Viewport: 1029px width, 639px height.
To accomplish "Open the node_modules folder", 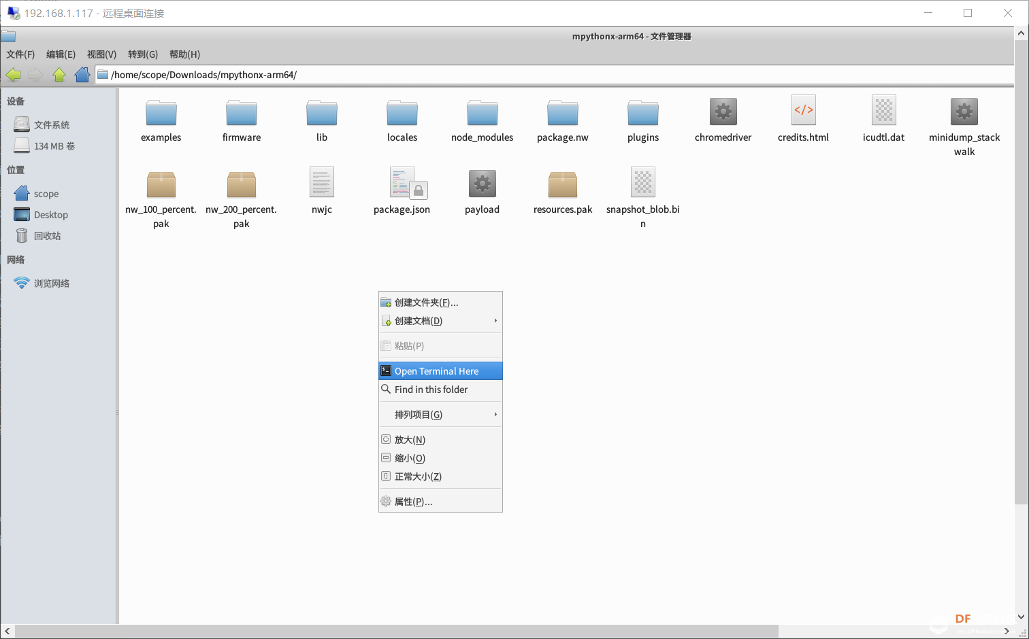I will [x=482, y=114].
